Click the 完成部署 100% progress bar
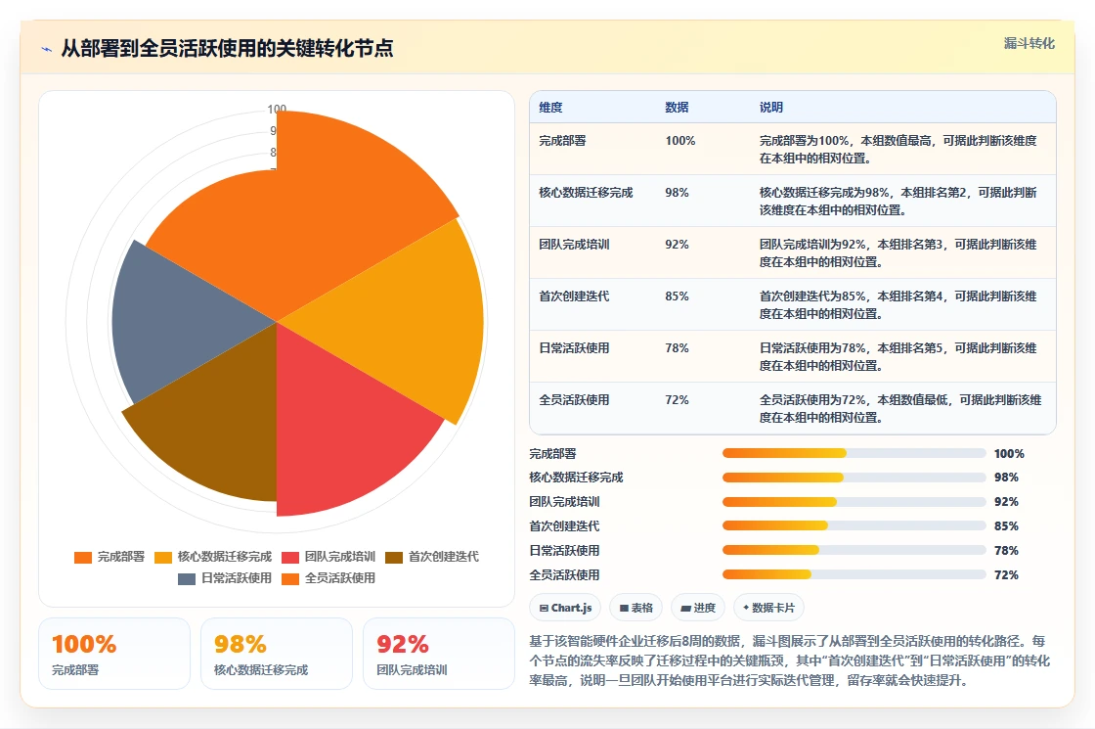The width and height of the screenshot is (1095, 729). [x=854, y=454]
